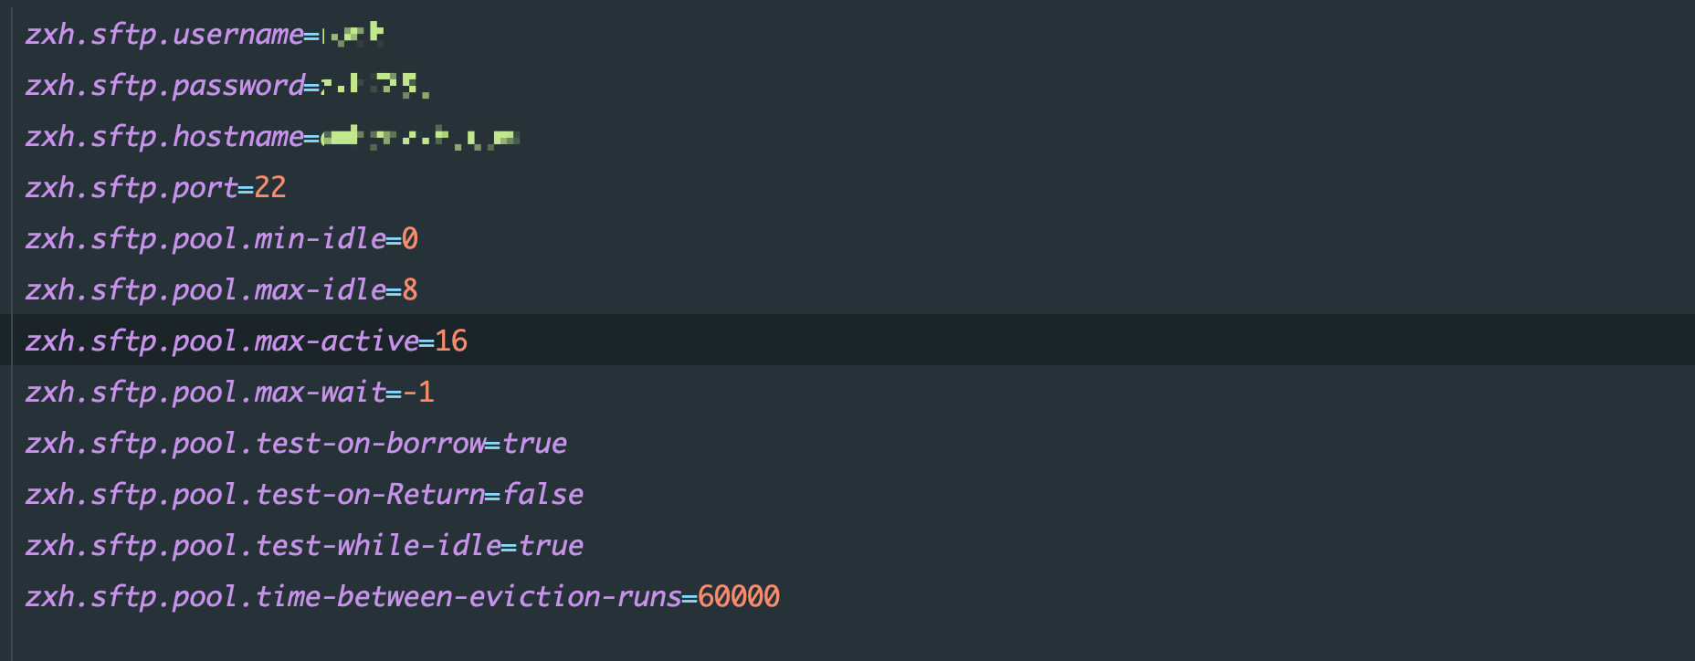The width and height of the screenshot is (1695, 661).
Task: Click the highlighted zxh.sftp.pool.max-active key
Action: coord(222,341)
